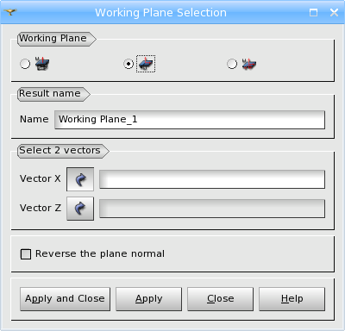Viewport: 345px width, 331px height.
Task: Click the Vector X text field
Action: (212, 179)
